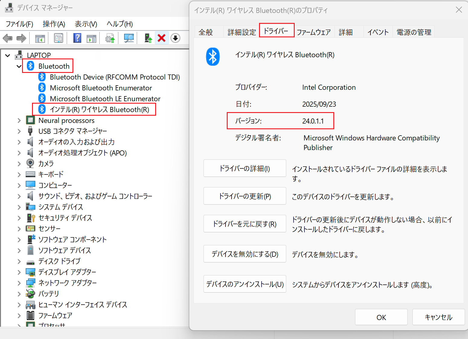Viewport: 468px width, 339px height.
Task: Click the add driver toolbar icon
Action: tap(148, 38)
